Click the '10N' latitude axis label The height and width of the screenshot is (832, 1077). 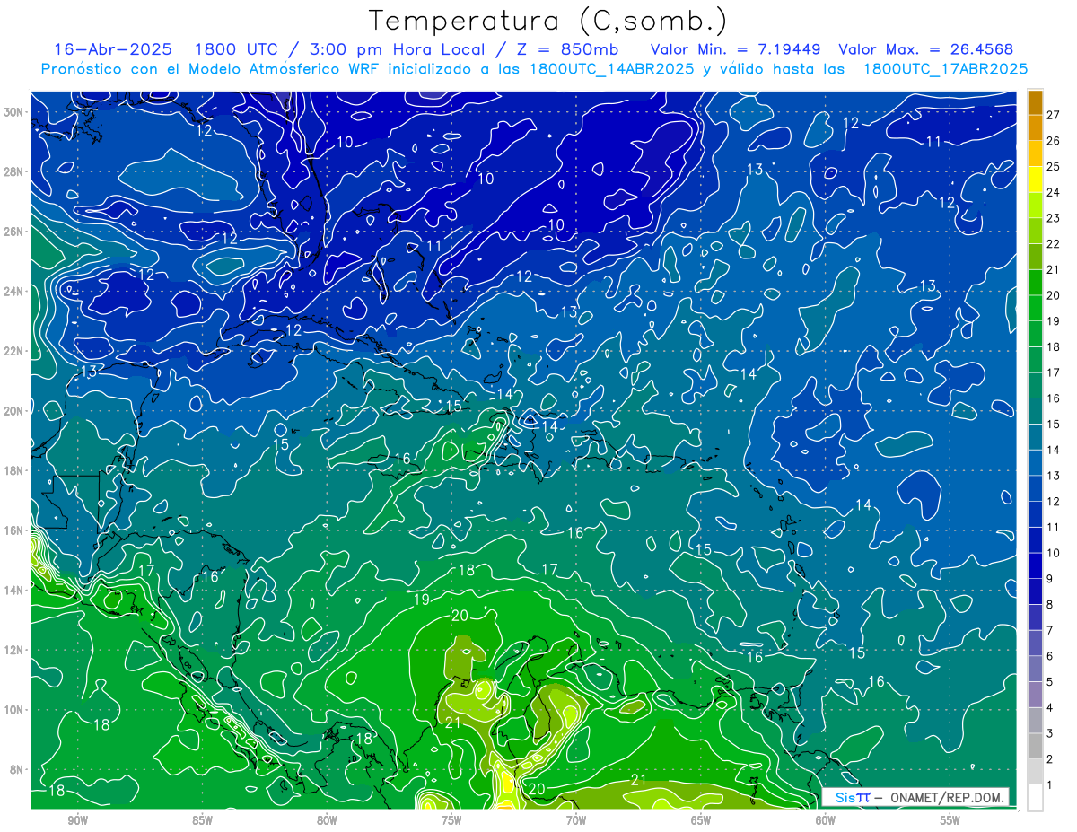15,709
